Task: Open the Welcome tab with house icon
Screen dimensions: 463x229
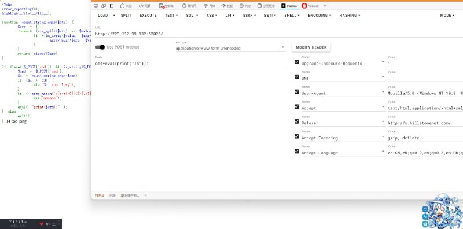Action: click(x=126, y=6)
